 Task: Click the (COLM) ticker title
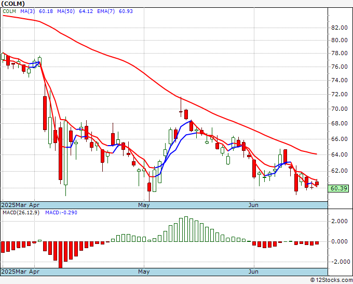(13, 4)
